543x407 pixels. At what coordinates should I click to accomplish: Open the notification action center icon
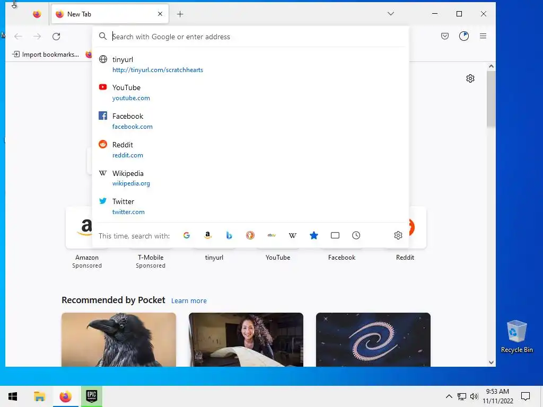[526, 396]
